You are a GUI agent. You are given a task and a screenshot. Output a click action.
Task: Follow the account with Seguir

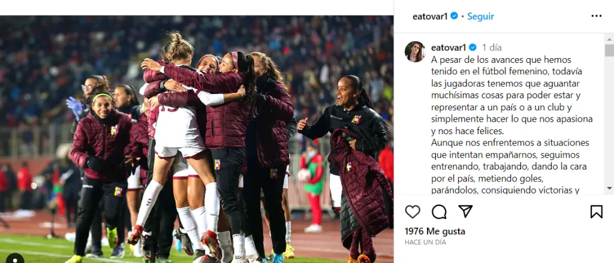[x=480, y=16]
